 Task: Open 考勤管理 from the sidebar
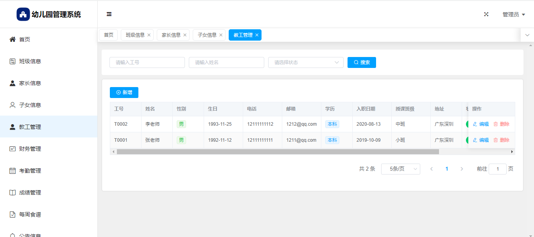(x=30, y=171)
